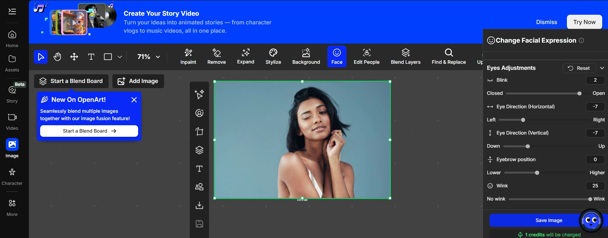Open Video section in sidebar

point(12,122)
